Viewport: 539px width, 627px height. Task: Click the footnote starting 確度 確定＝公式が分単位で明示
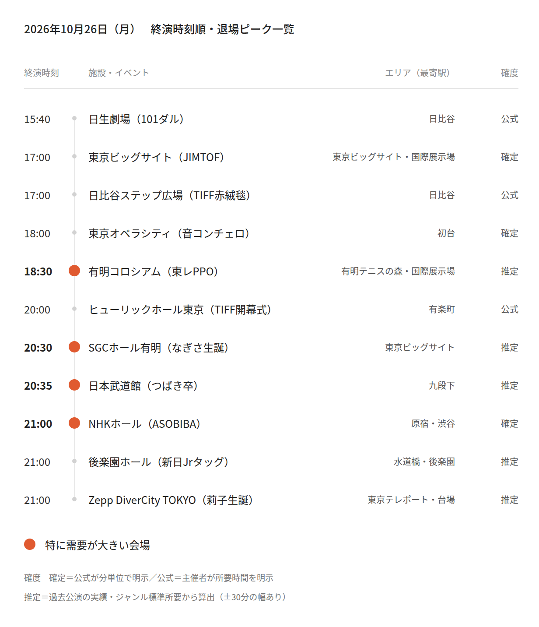point(149,578)
